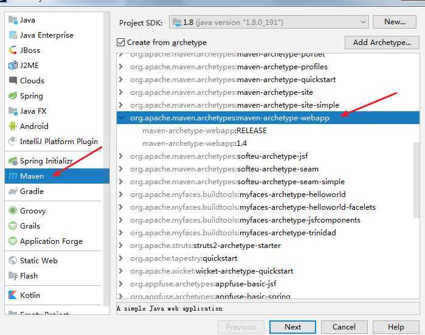Expand maven-archetype-profiles node
The width and height of the screenshot is (425, 335).
click(121, 67)
